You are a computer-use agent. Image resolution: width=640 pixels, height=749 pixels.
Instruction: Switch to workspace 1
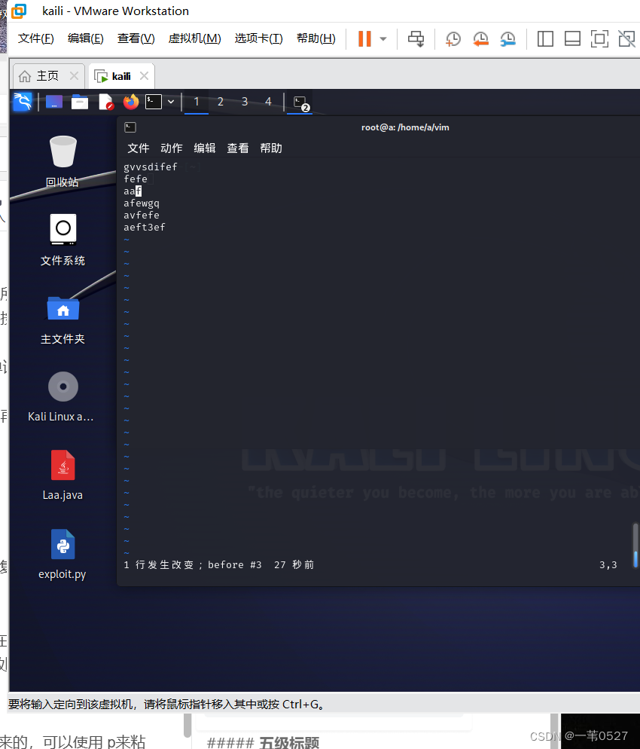tap(197, 102)
